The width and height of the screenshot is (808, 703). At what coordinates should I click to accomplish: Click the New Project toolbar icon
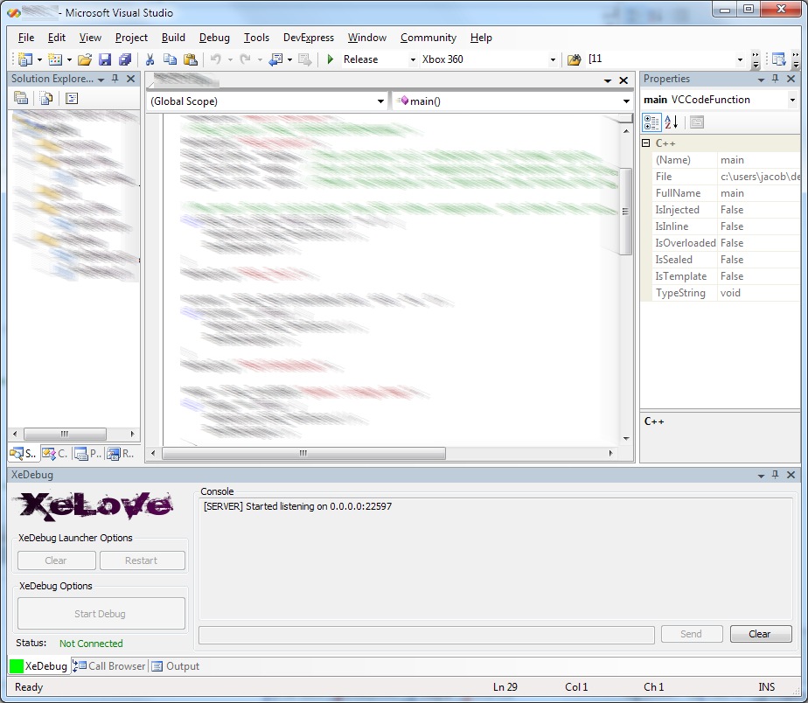click(24, 59)
